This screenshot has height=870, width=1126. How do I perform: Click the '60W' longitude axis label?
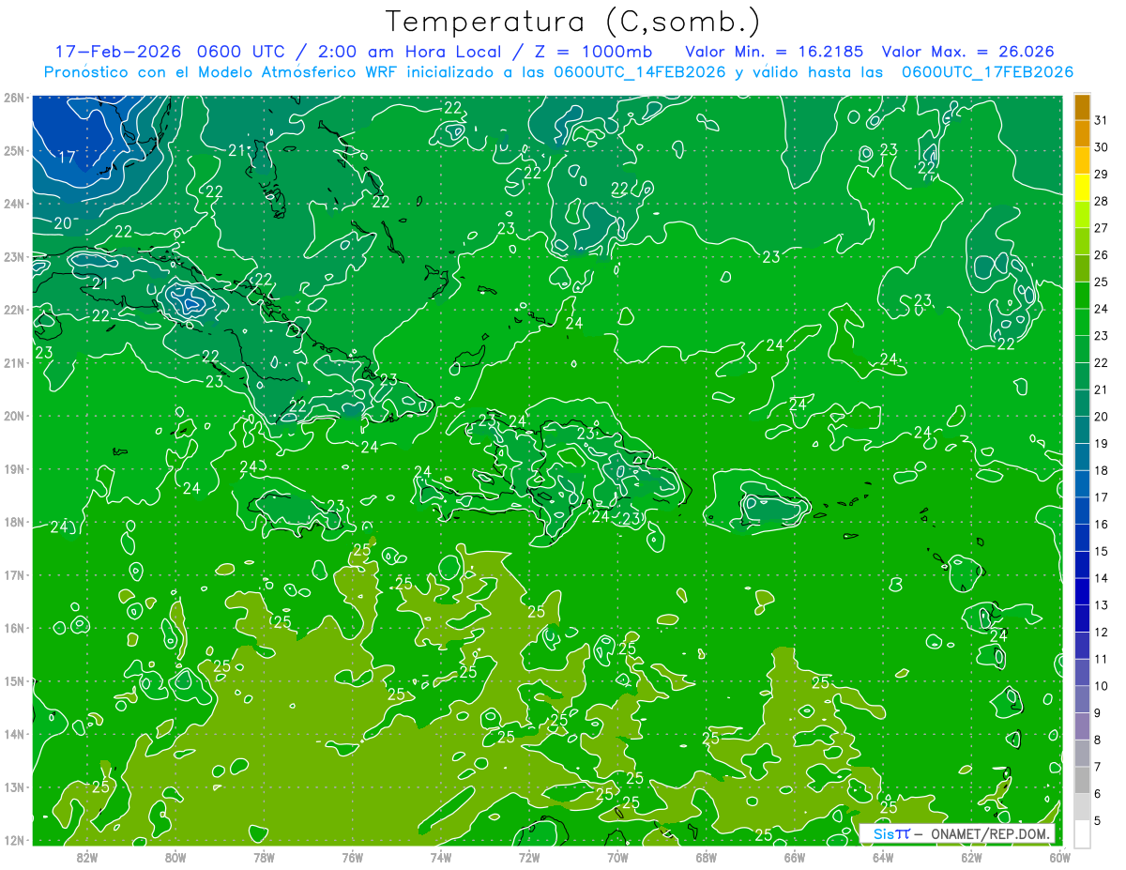click(1060, 857)
